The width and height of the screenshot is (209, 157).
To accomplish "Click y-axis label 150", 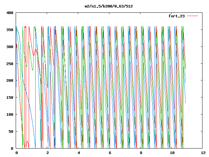I will pos(10,97).
